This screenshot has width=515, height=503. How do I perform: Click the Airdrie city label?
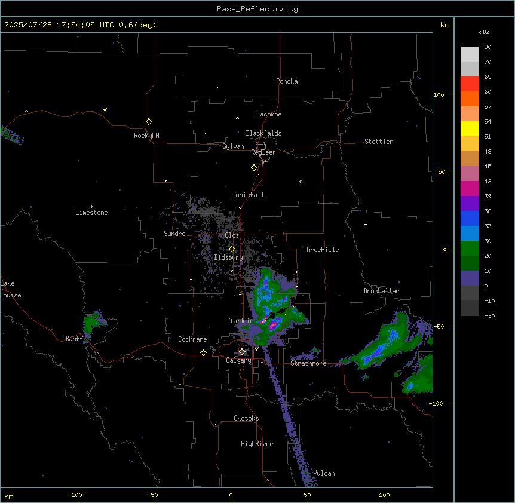(241, 321)
